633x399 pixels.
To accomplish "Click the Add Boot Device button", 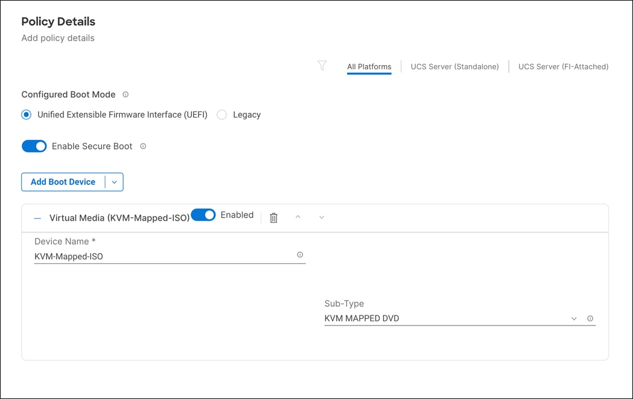I will 63,181.
